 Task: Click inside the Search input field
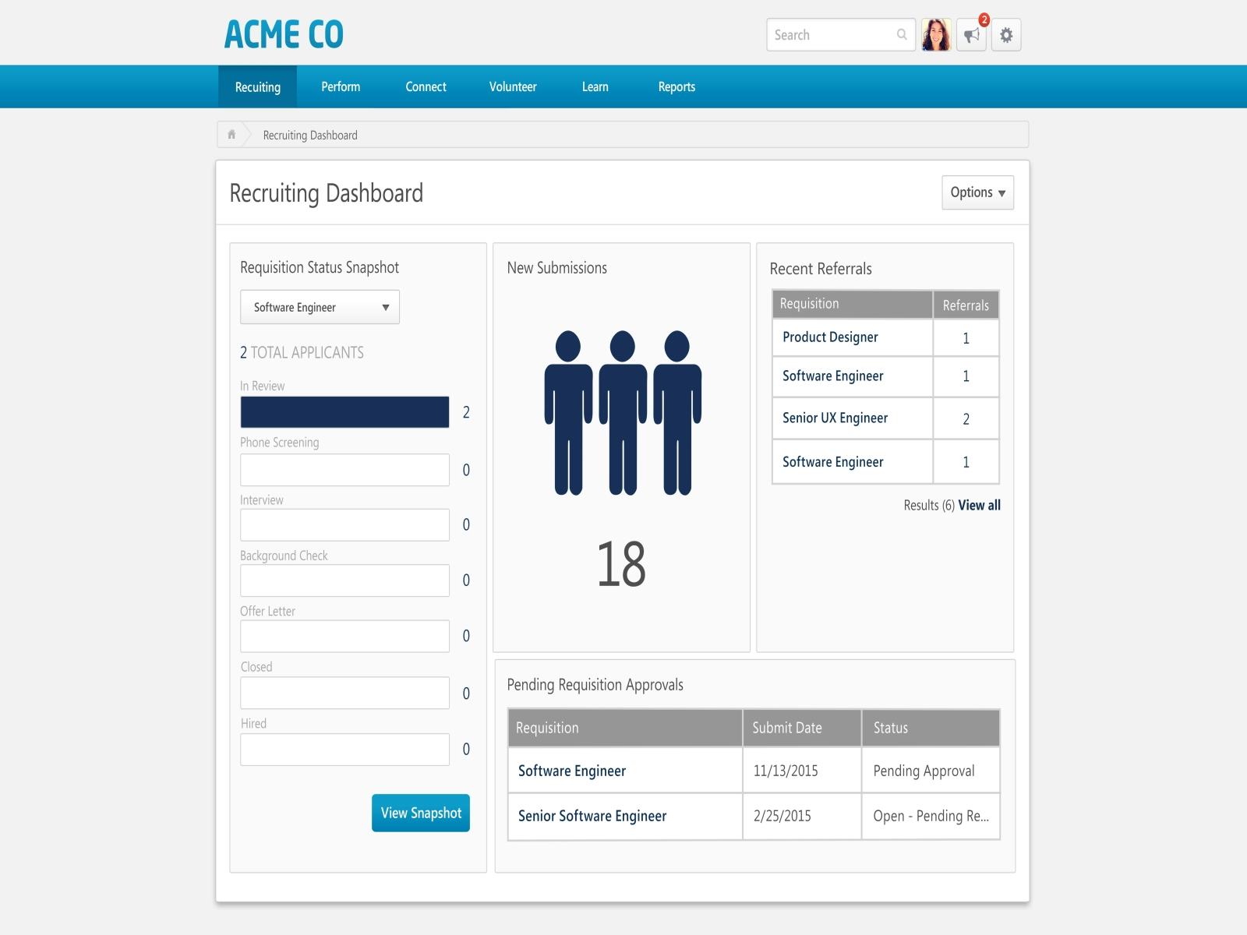point(826,35)
